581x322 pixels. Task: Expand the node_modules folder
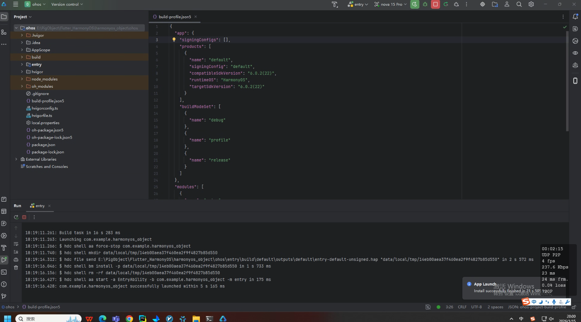22,79
